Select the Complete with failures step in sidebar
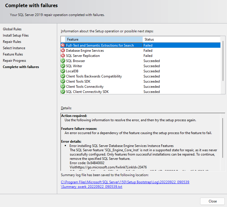This screenshot has width=227, height=207. pos(21,67)
